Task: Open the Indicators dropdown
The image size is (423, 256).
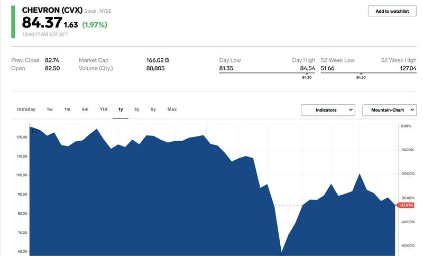Action: pos(328,110)
